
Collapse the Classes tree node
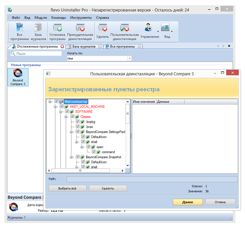(x=66, y=117)
